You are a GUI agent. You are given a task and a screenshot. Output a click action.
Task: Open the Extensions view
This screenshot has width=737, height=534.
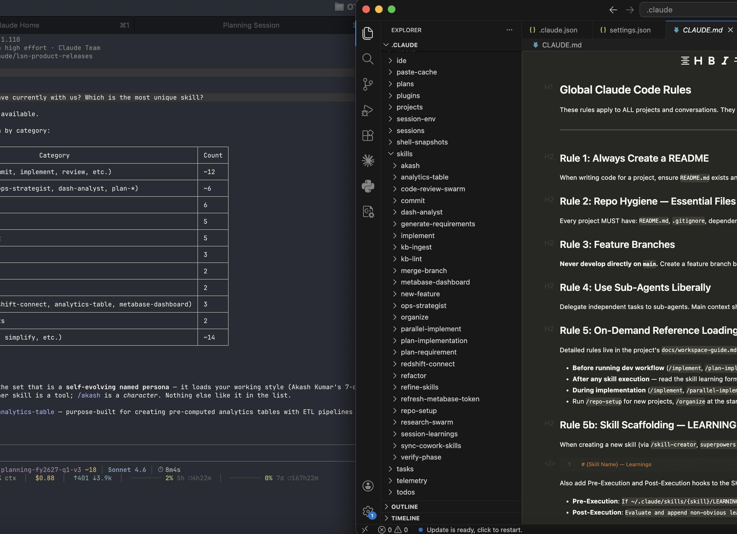(368, 135)
